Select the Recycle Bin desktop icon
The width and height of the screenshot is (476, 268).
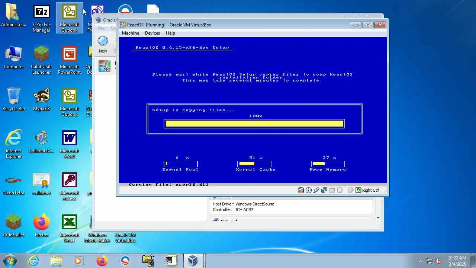click(14, 100)
